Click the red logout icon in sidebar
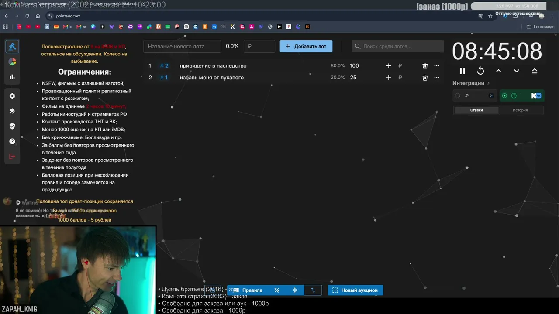This screenshot has width=559, height=314. tap(12, 157)
